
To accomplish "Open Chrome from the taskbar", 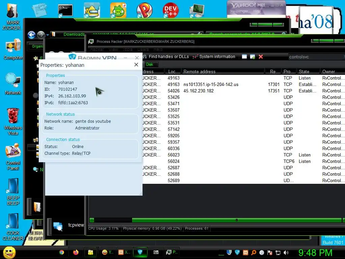I will coord(62,252).
